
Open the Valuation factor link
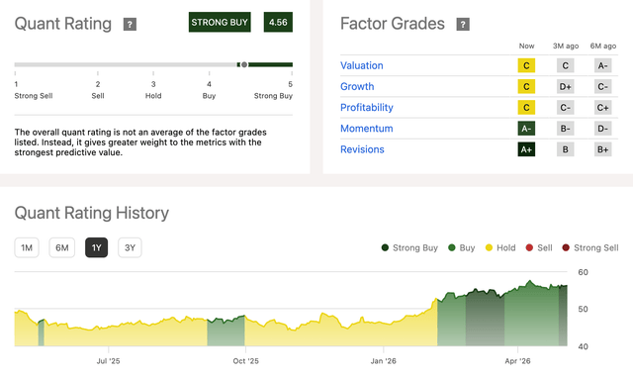pyautogui.click(x=362, y=65)
